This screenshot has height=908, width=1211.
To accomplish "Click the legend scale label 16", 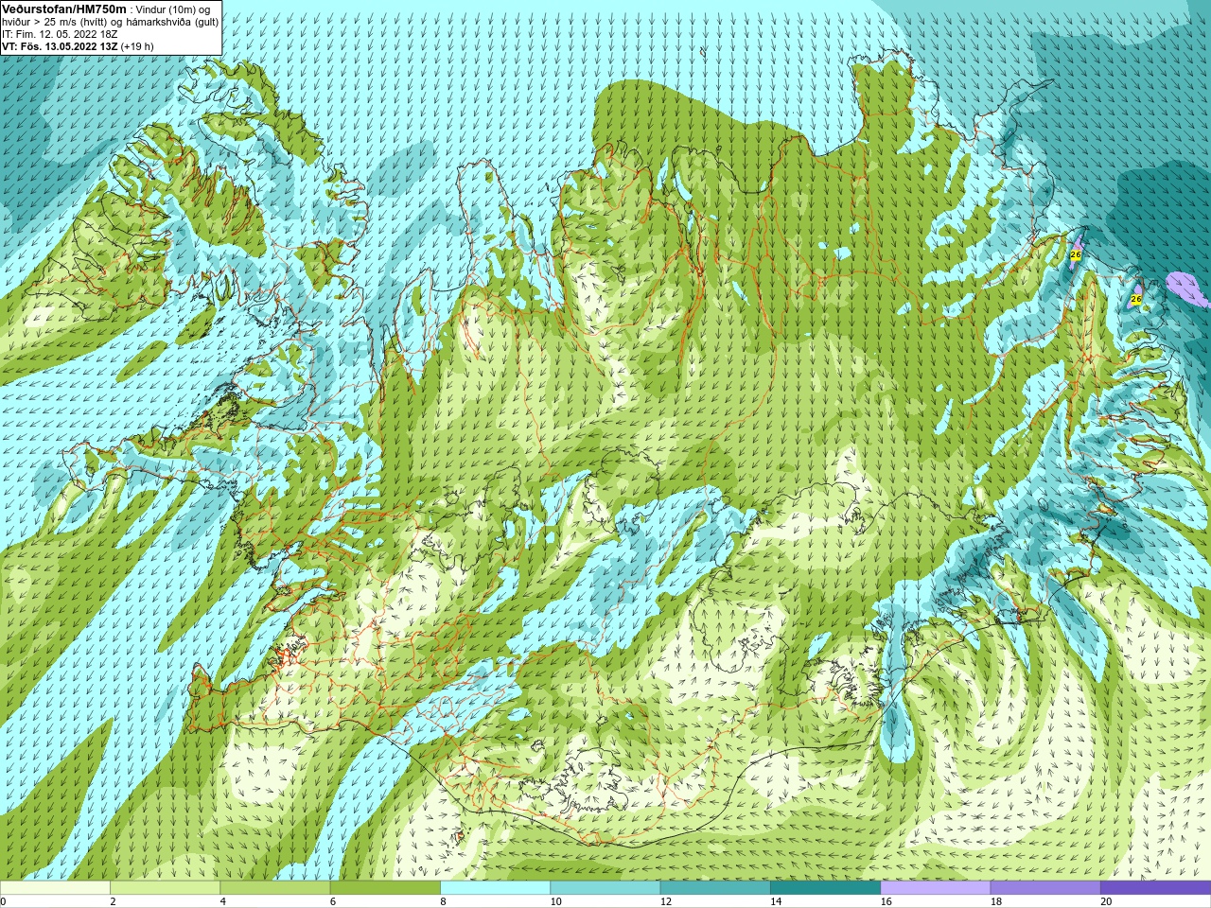I will click(886, 901).
